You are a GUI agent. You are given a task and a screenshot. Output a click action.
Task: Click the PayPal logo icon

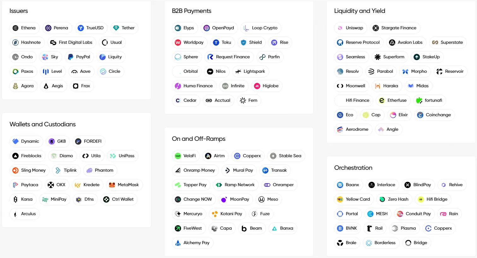[x=71, y=57]
